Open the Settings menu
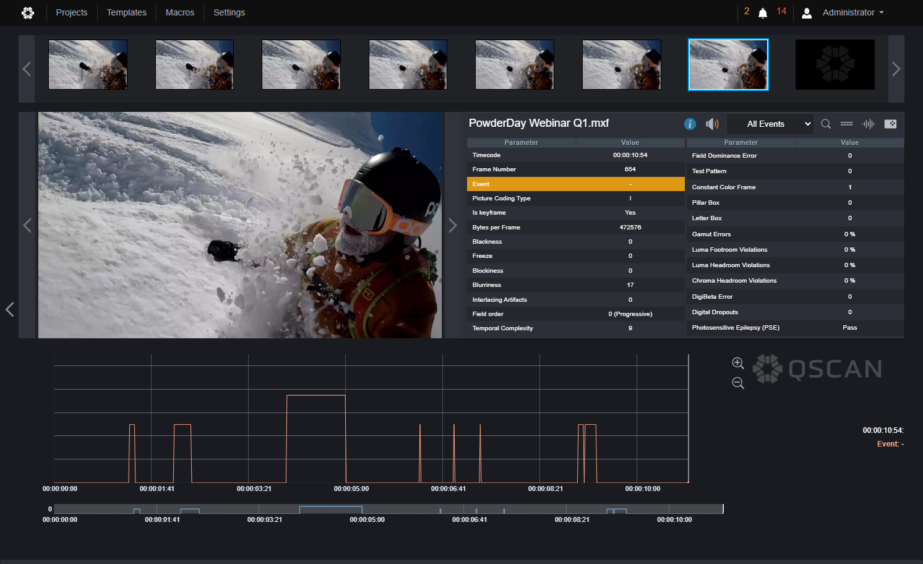This screenshot has height=564, width=923. tap(230, 12)
